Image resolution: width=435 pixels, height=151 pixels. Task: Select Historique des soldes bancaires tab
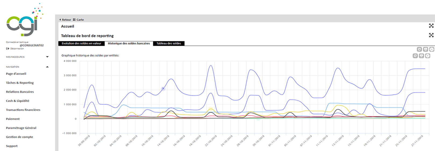129,43
